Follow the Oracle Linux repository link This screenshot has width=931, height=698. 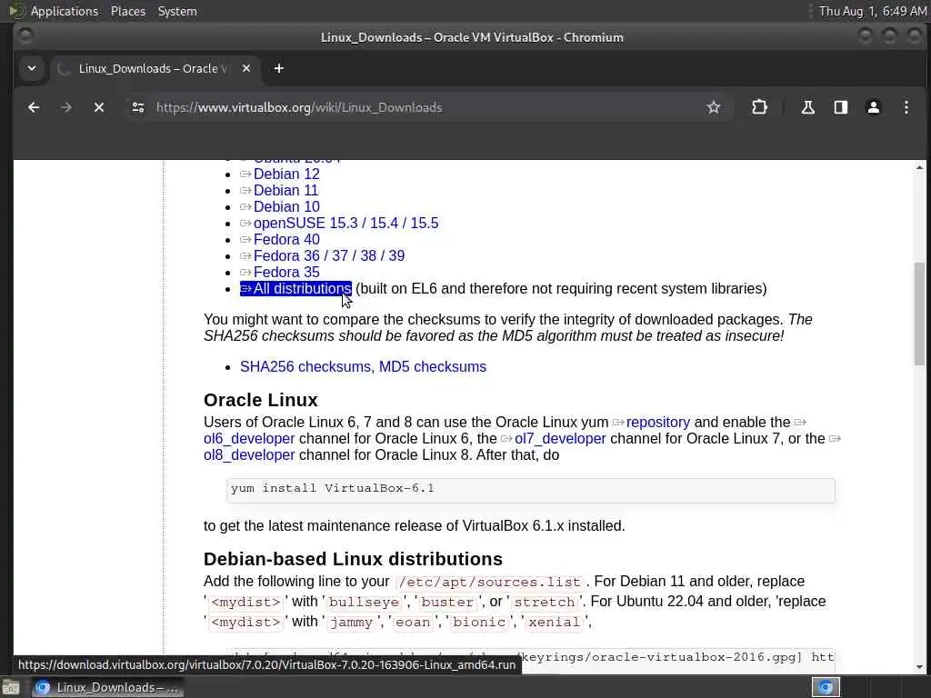coord(658,422)
